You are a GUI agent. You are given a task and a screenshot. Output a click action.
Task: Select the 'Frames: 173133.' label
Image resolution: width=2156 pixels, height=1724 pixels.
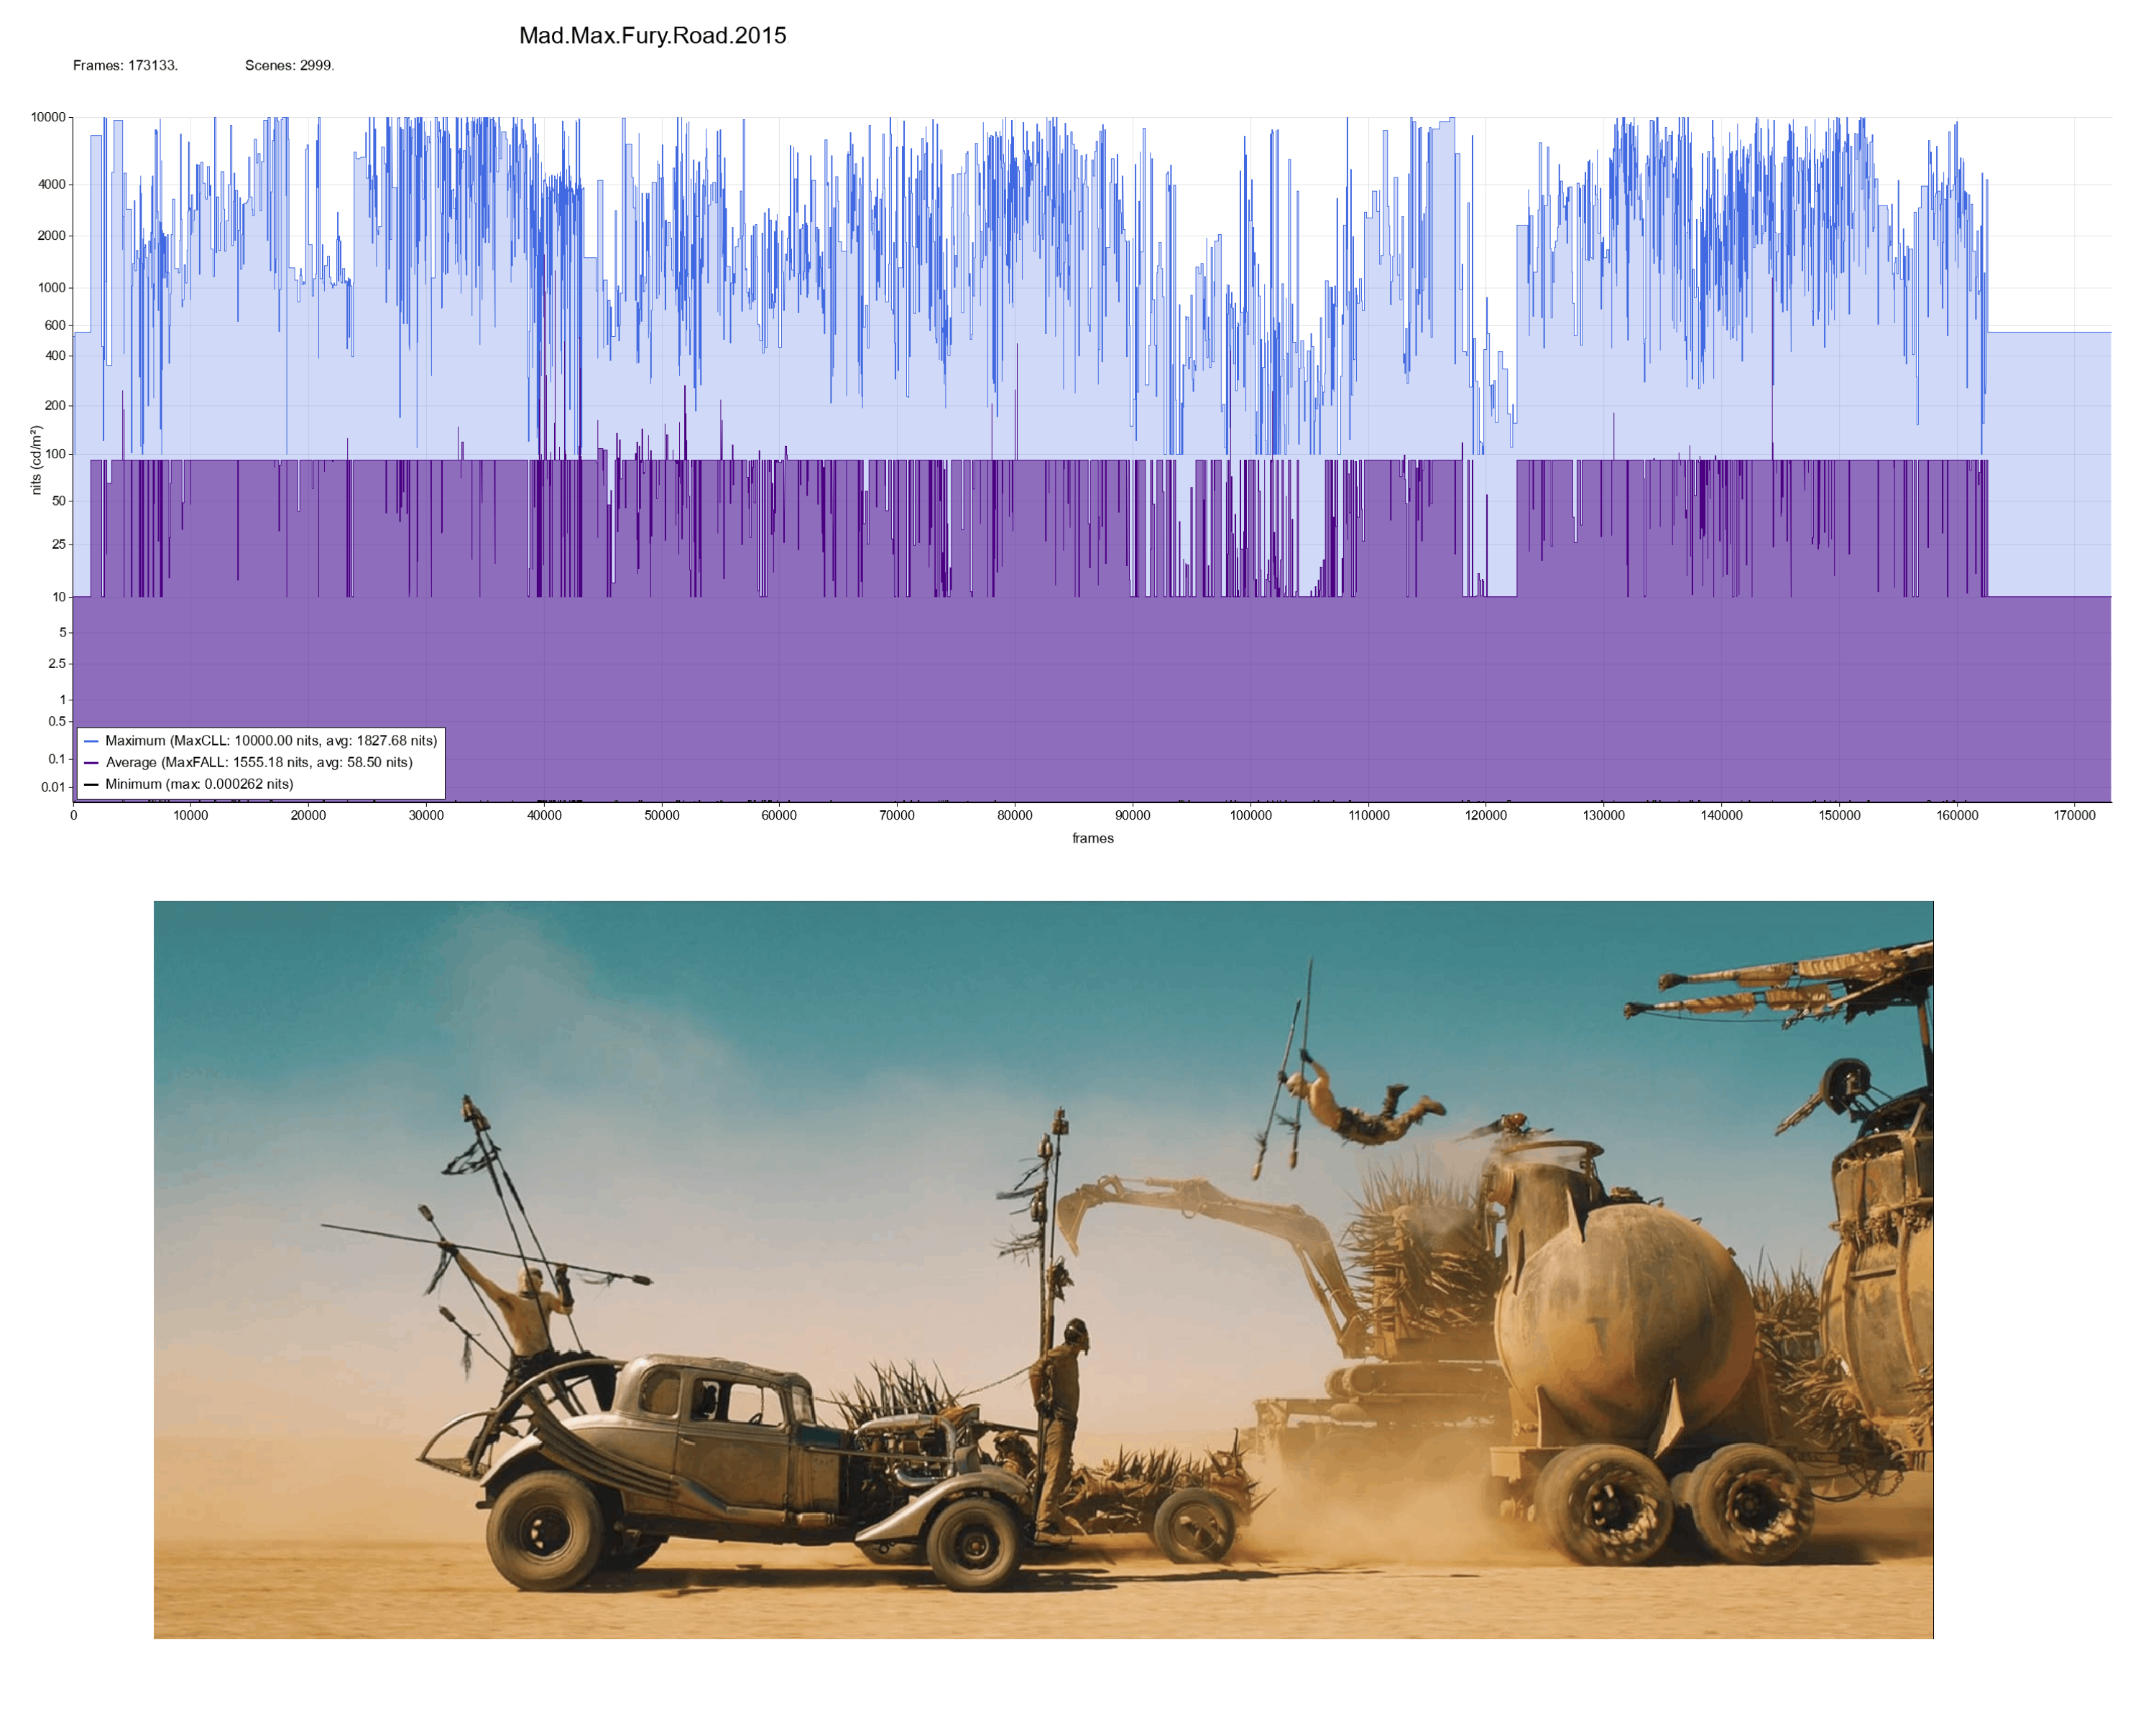[125, 66]
